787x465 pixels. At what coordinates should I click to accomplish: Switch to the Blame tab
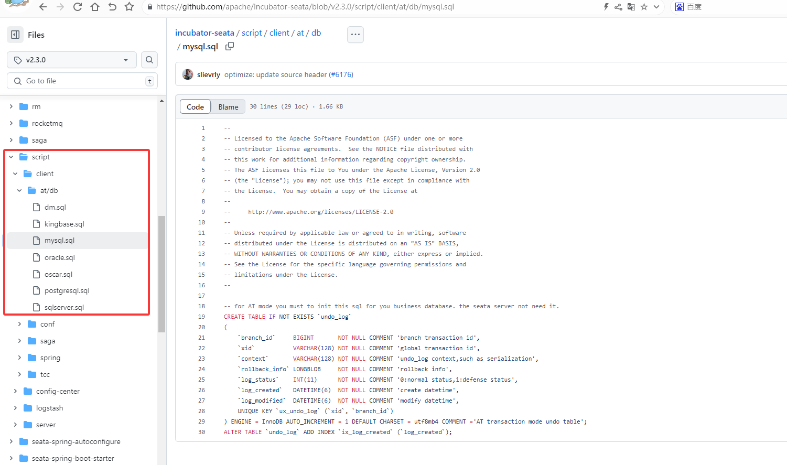[x=228, y=107]
